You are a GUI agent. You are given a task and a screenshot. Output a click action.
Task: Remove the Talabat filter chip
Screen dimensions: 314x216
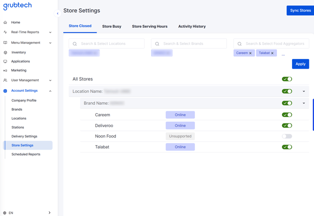click(x=272, y=53)
